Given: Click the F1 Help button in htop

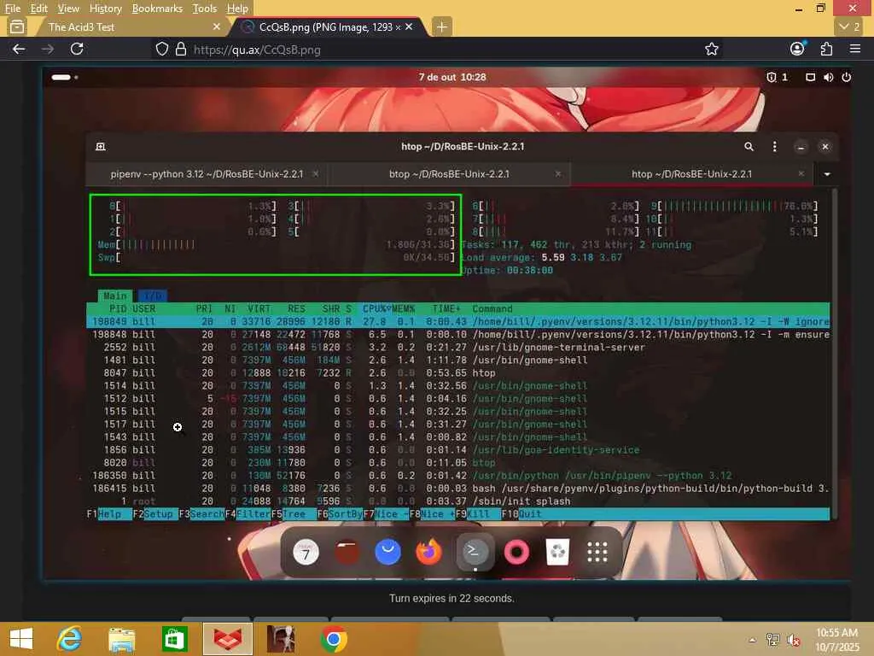Looking at the screenshot, I should [109, 513].
